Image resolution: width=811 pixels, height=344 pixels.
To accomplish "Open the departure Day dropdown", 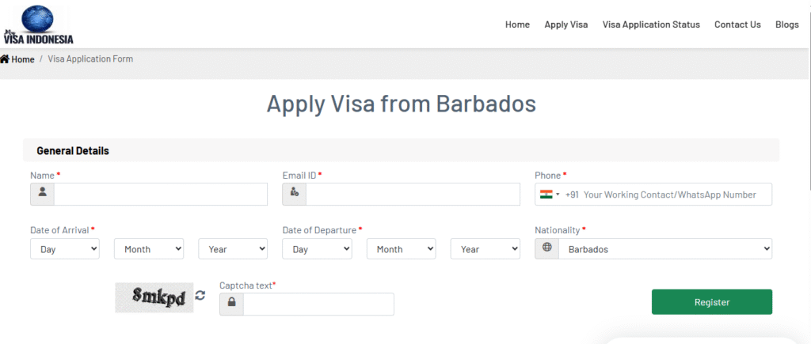I will pyautogui.click(x=317, y=249).
